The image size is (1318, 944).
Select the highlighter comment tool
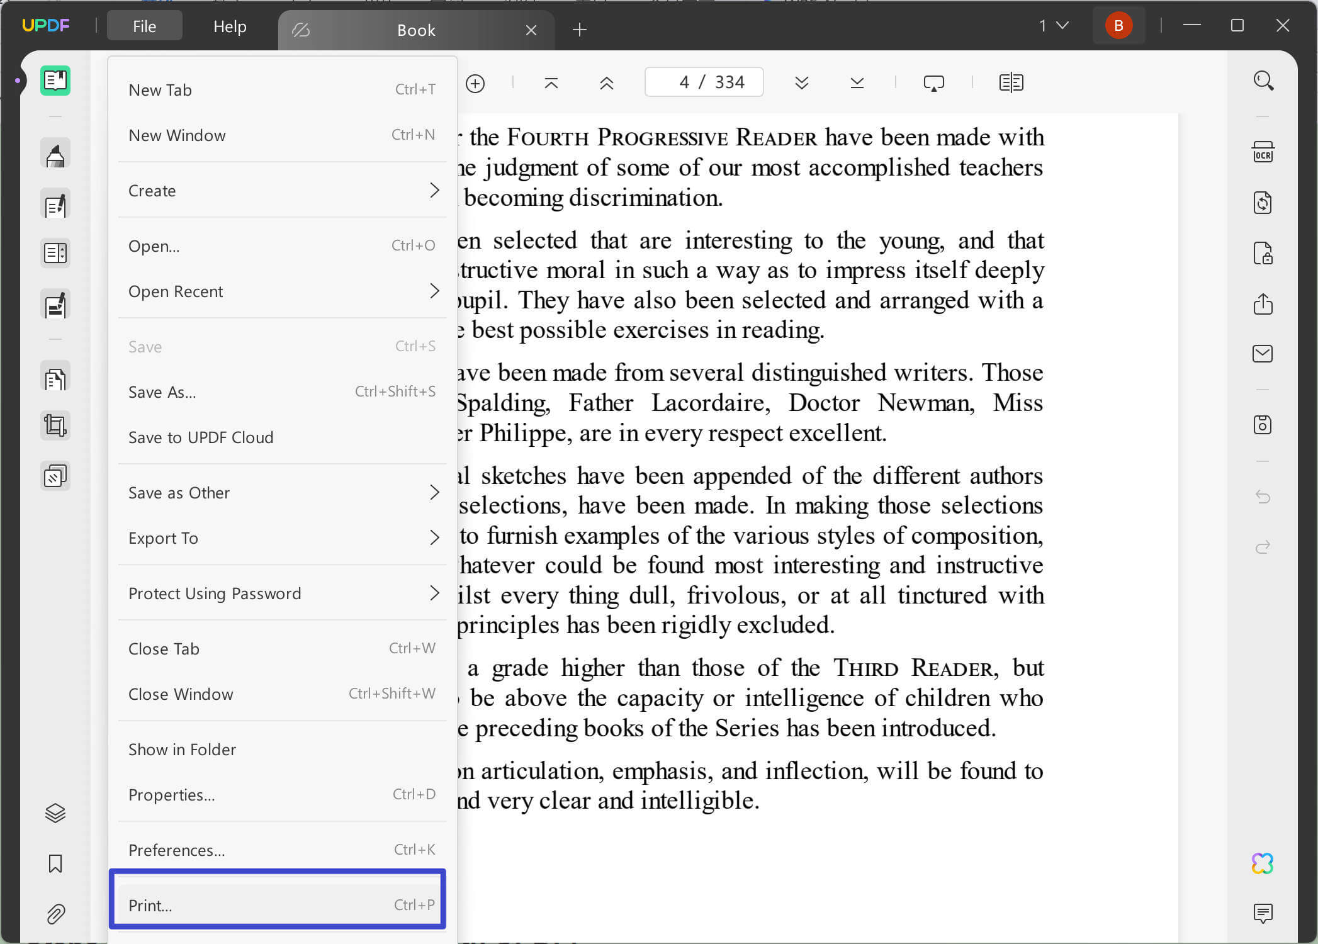55,153
